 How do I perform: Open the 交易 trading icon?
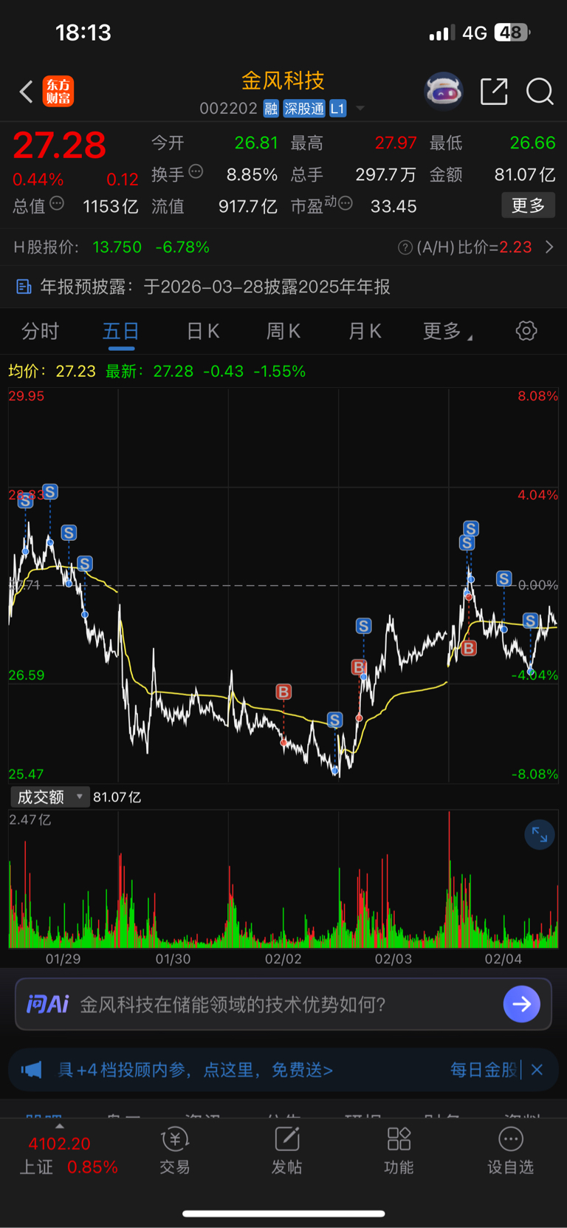point(175,1139)
